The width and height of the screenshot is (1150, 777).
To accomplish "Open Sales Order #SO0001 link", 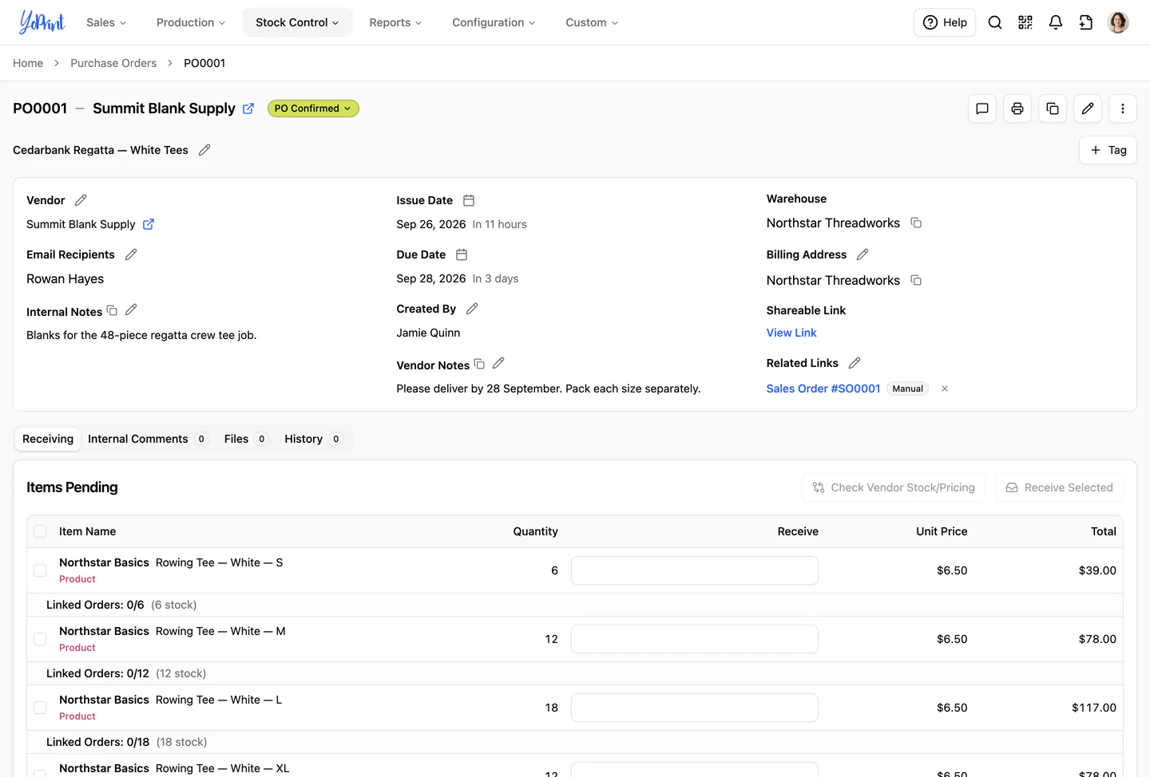I will coord(823,388).
